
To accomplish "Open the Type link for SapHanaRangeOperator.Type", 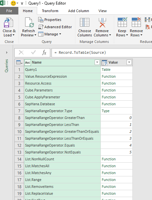I will [105, 111].
